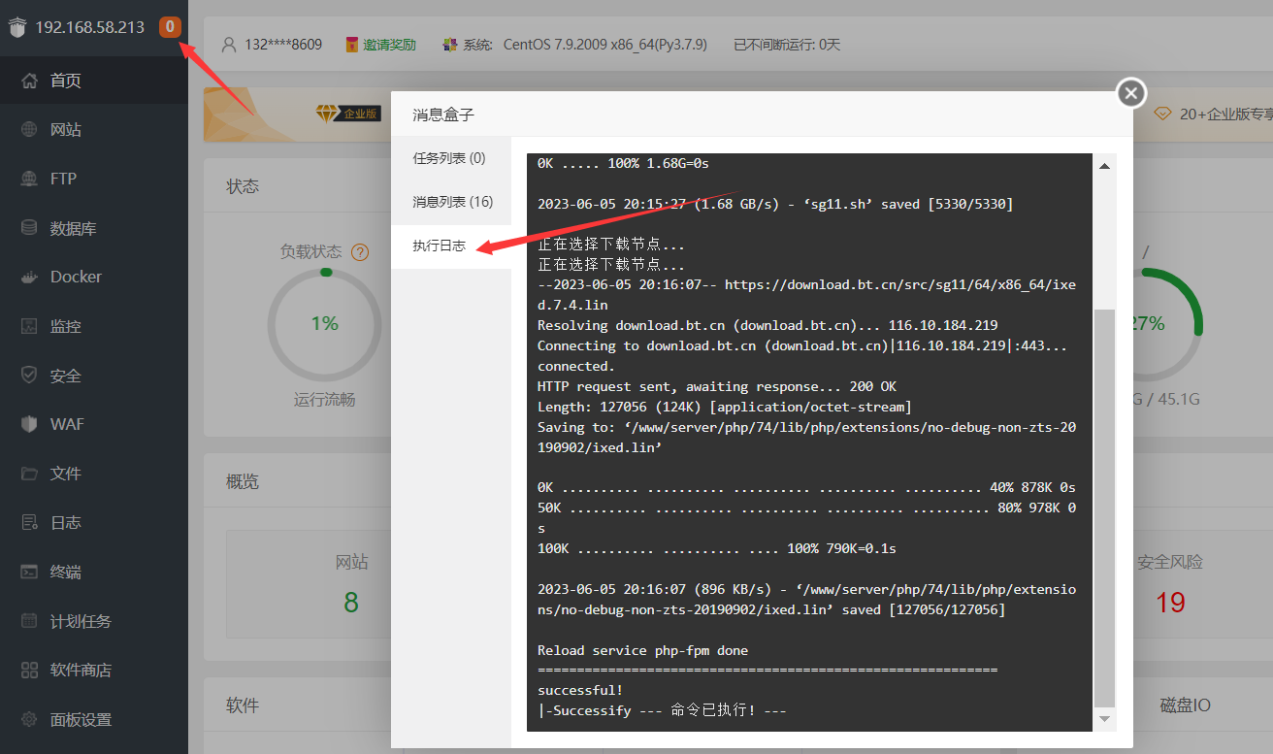Click the 'Reload service php-fpm done' line
The image size is (1273, 754).
(642, 650)
